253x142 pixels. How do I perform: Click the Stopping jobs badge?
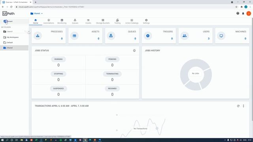59,74
